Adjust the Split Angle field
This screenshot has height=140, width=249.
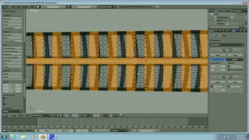218,90
